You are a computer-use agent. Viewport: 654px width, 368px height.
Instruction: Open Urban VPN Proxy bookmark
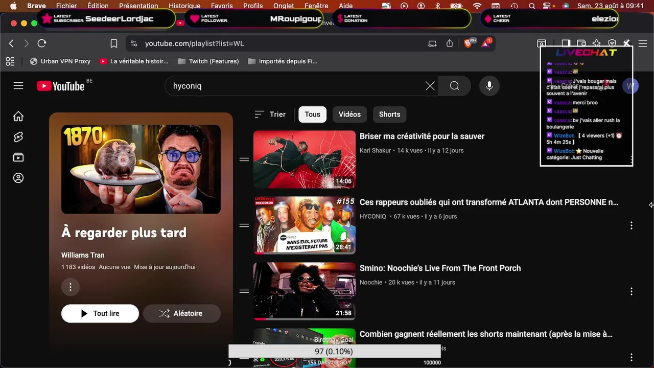60,61
